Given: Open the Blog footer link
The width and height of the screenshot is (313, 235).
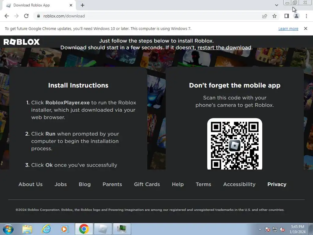Looking at the screenshot, I should coord(85,184).
